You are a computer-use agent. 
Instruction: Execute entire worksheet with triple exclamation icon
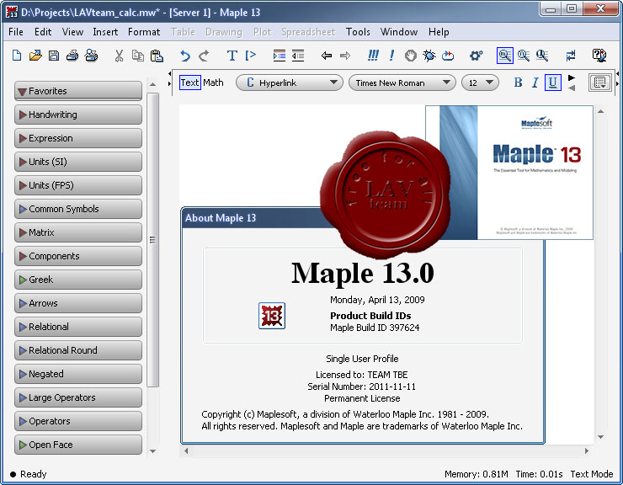point(373,56)
